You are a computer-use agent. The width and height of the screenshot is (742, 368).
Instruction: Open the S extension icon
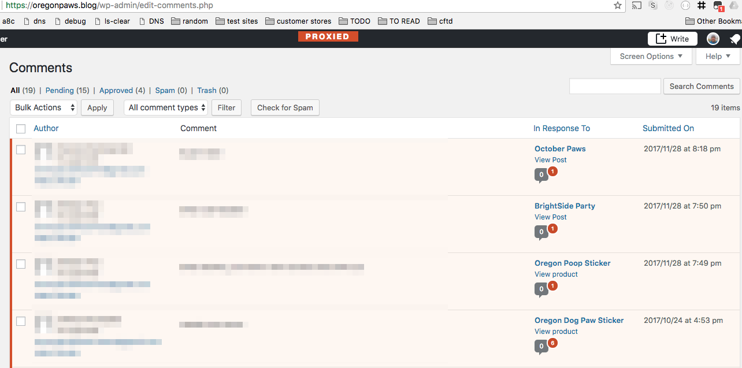click(x=653, y=5)
